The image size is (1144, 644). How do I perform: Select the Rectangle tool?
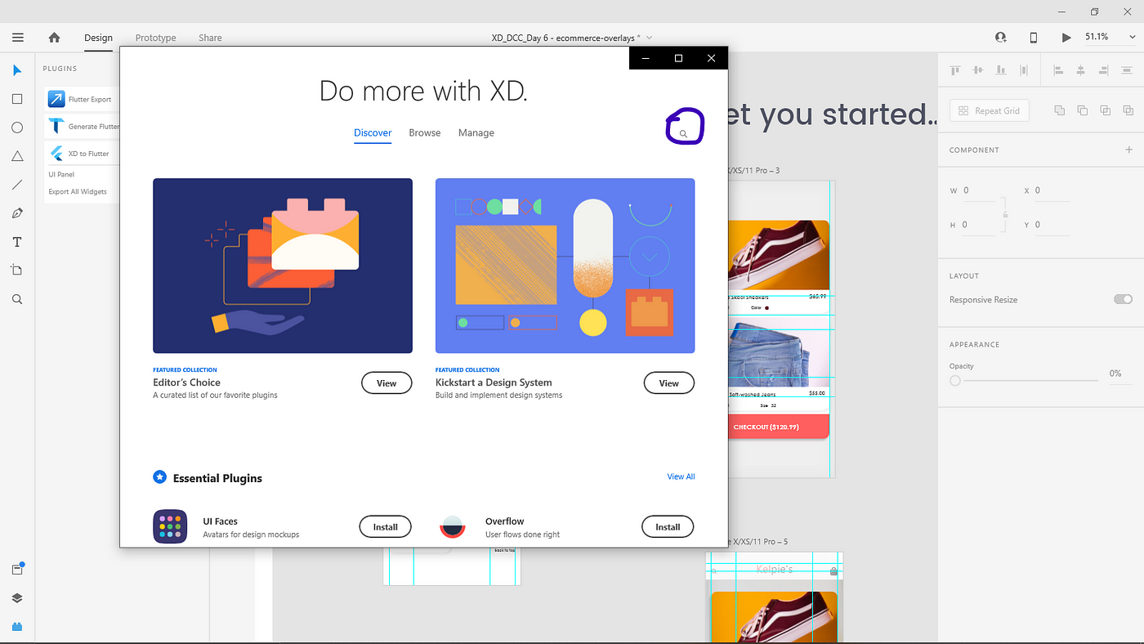click(17, 99)
